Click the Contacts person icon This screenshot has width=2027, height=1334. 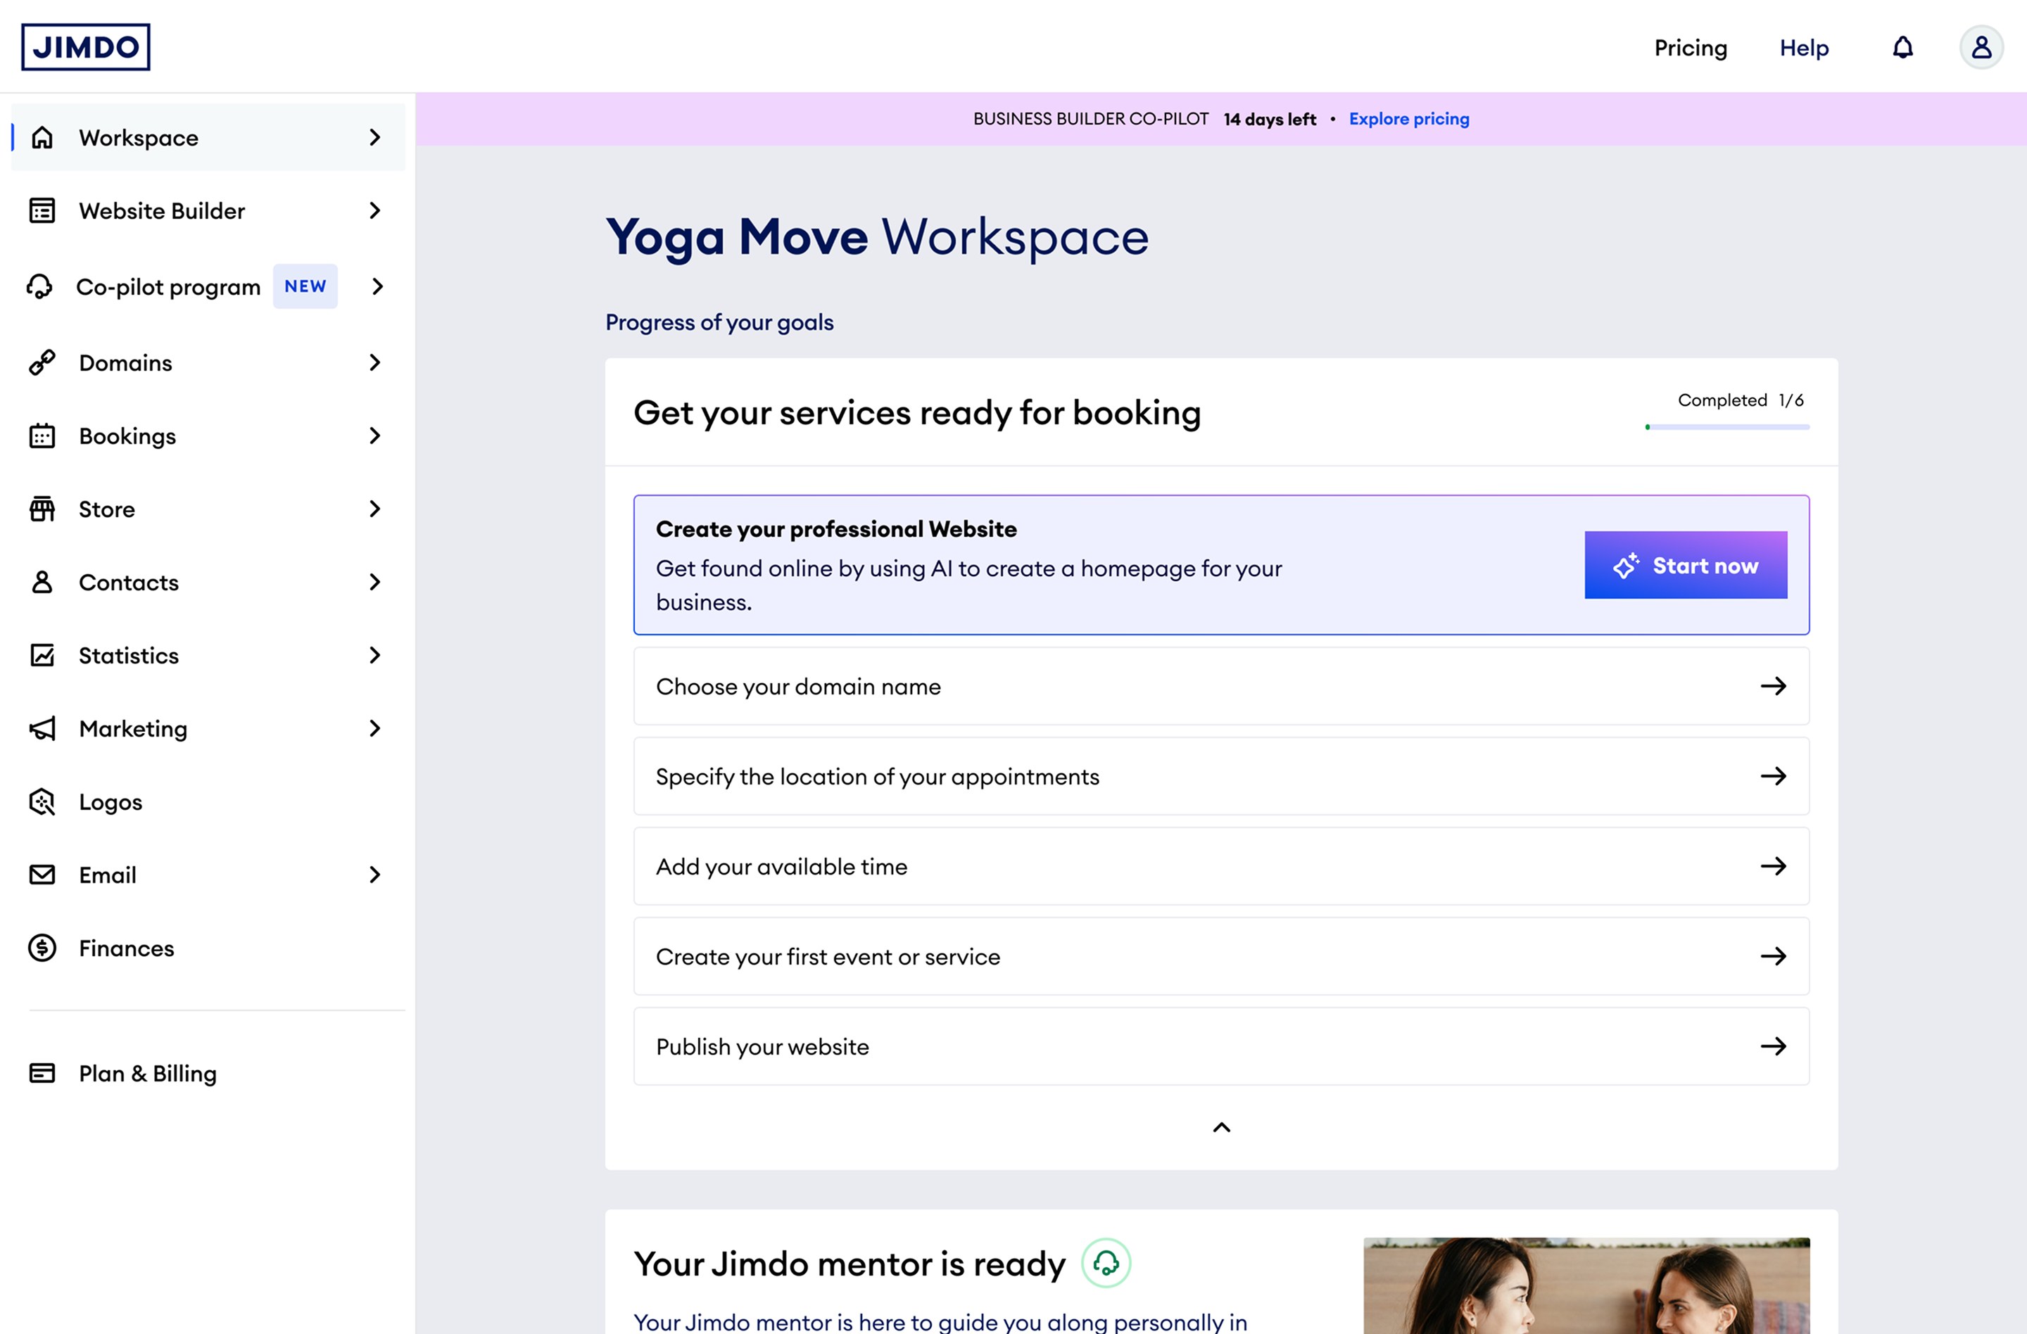coord(42,581)
